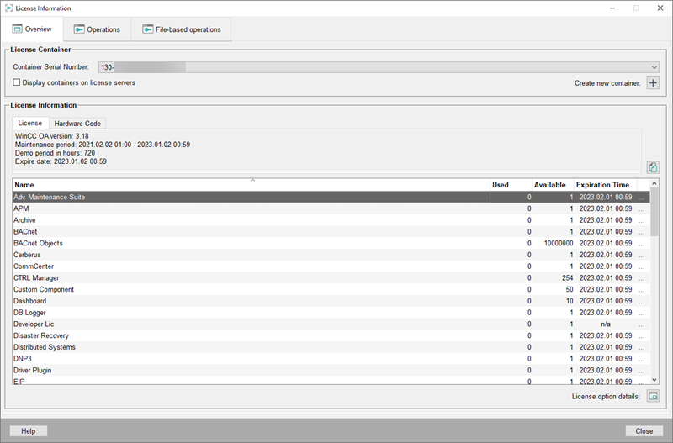Select the APM license row

pos(331,208)
